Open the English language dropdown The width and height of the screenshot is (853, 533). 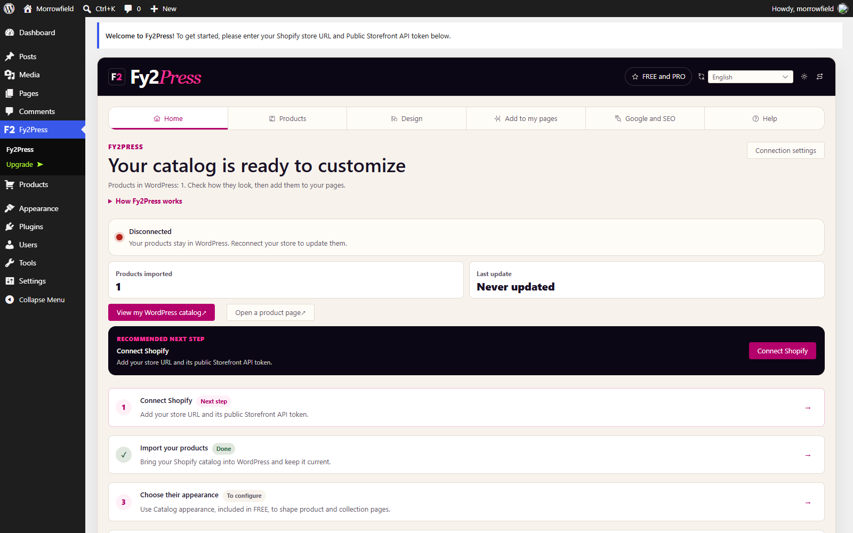(750, 77)
